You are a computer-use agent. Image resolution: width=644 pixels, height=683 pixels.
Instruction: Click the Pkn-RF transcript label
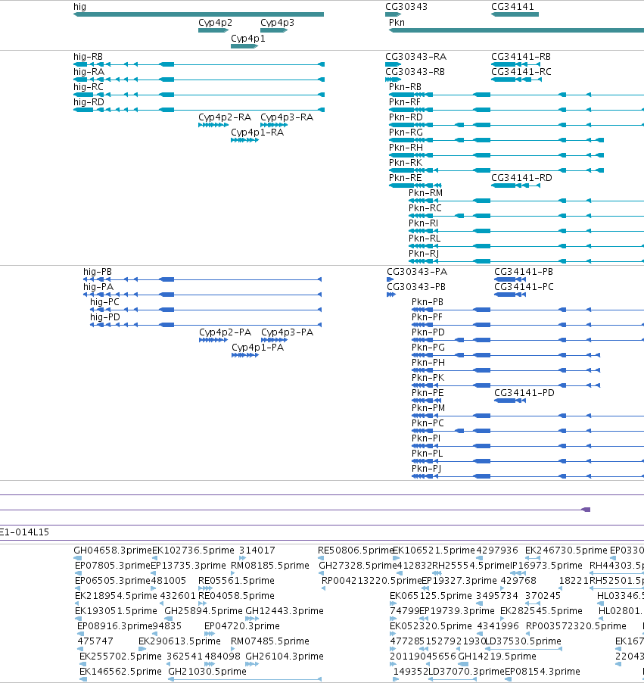coord(405,102)
